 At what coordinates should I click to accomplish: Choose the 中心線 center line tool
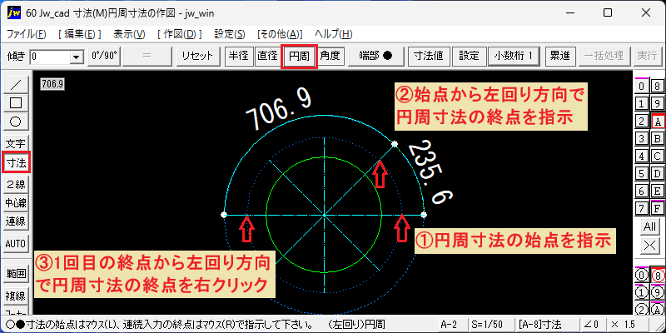point(16,202)
